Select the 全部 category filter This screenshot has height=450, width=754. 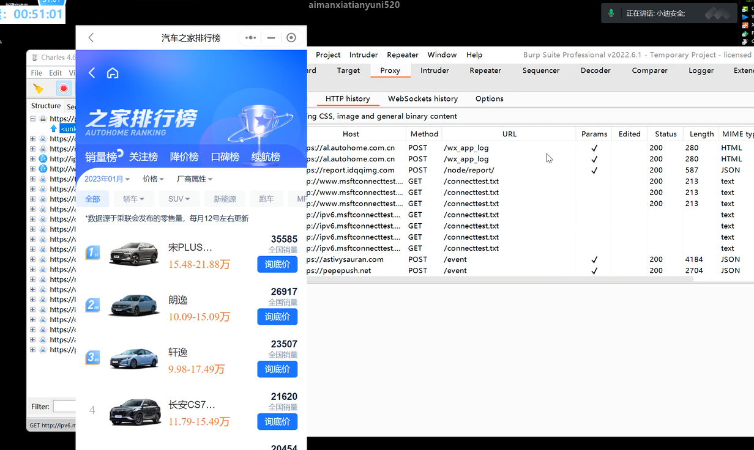(92, 199)
